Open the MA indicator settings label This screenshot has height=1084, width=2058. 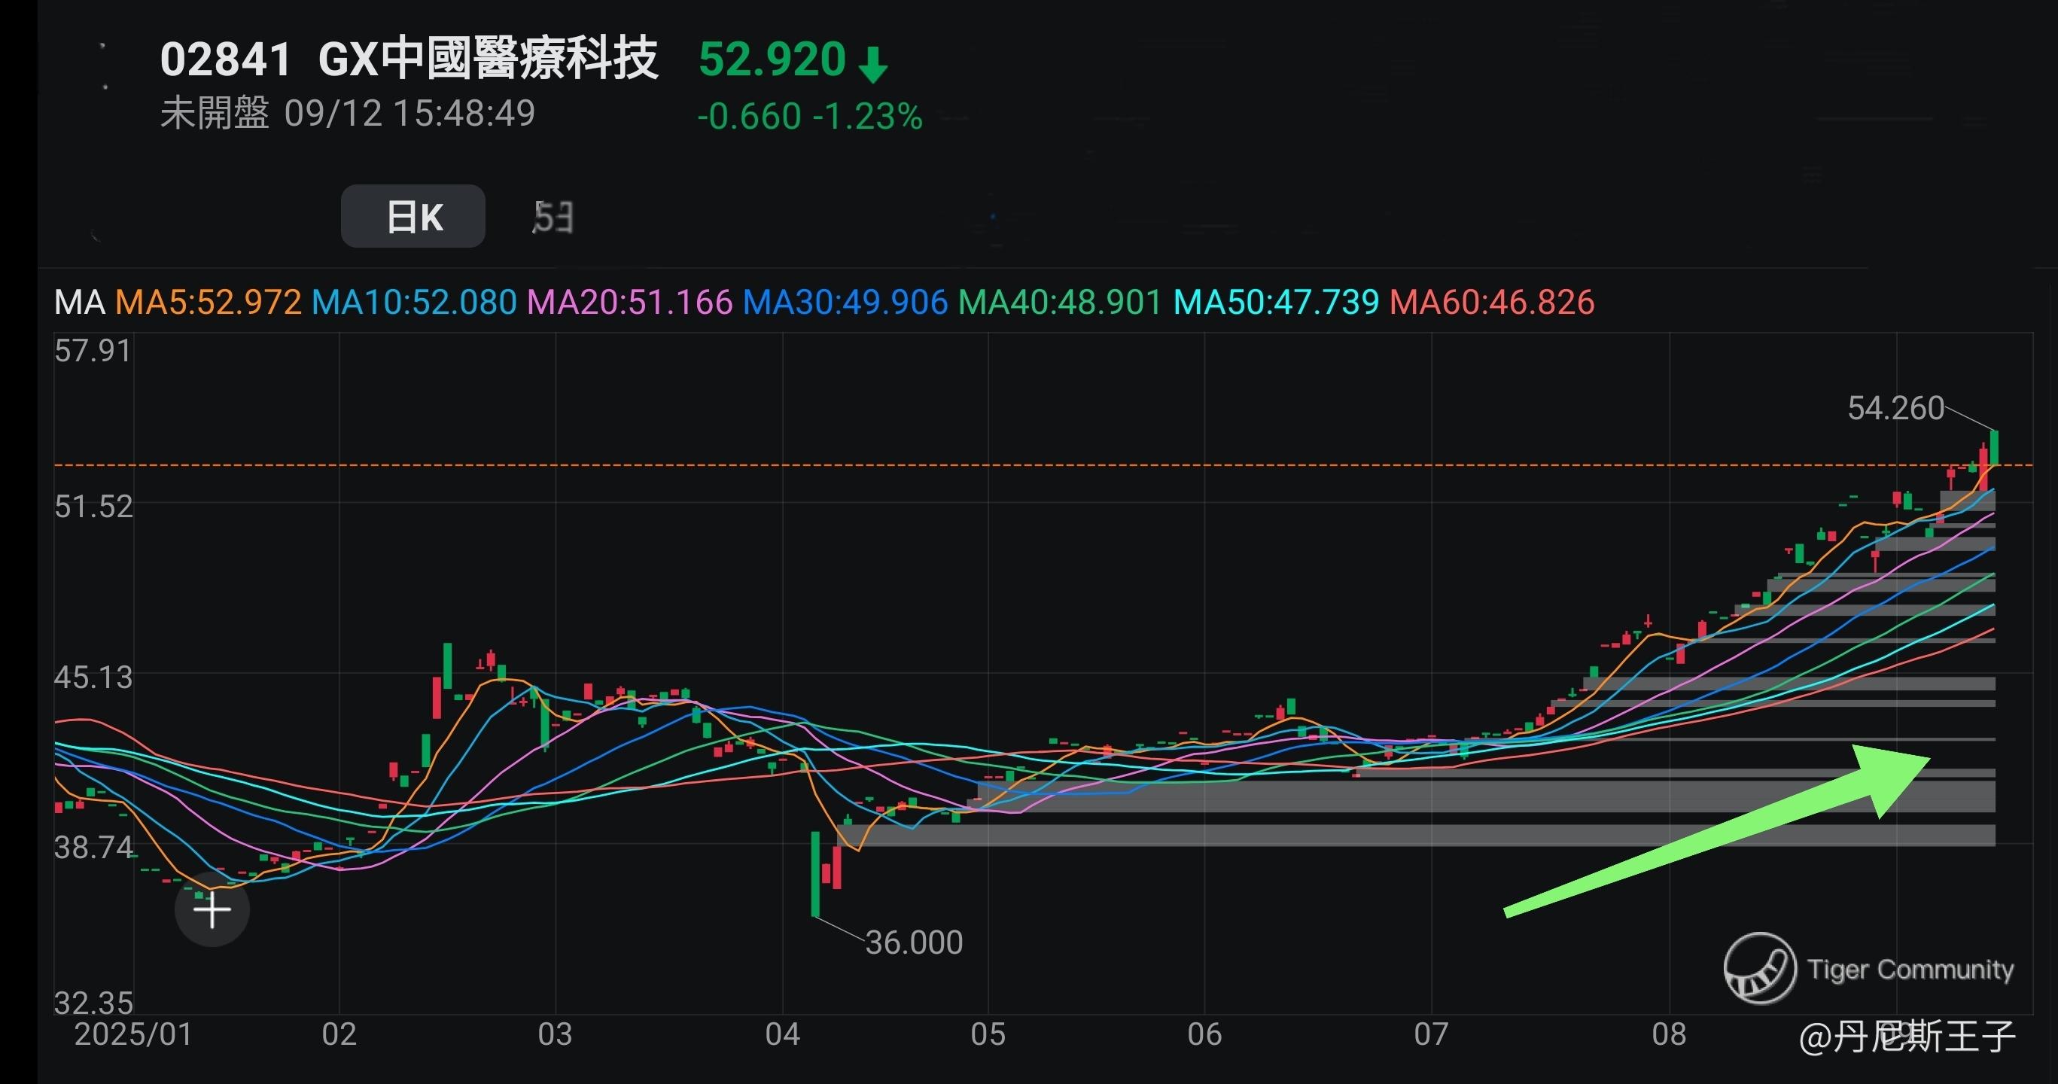79,303
